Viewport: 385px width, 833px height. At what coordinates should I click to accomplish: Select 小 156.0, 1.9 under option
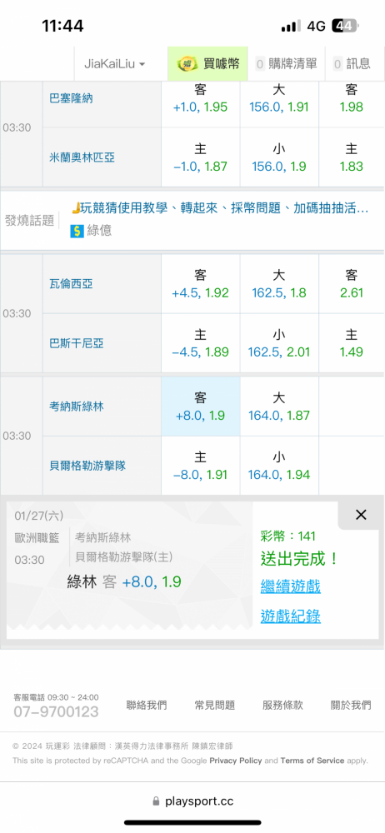(279, 157)
